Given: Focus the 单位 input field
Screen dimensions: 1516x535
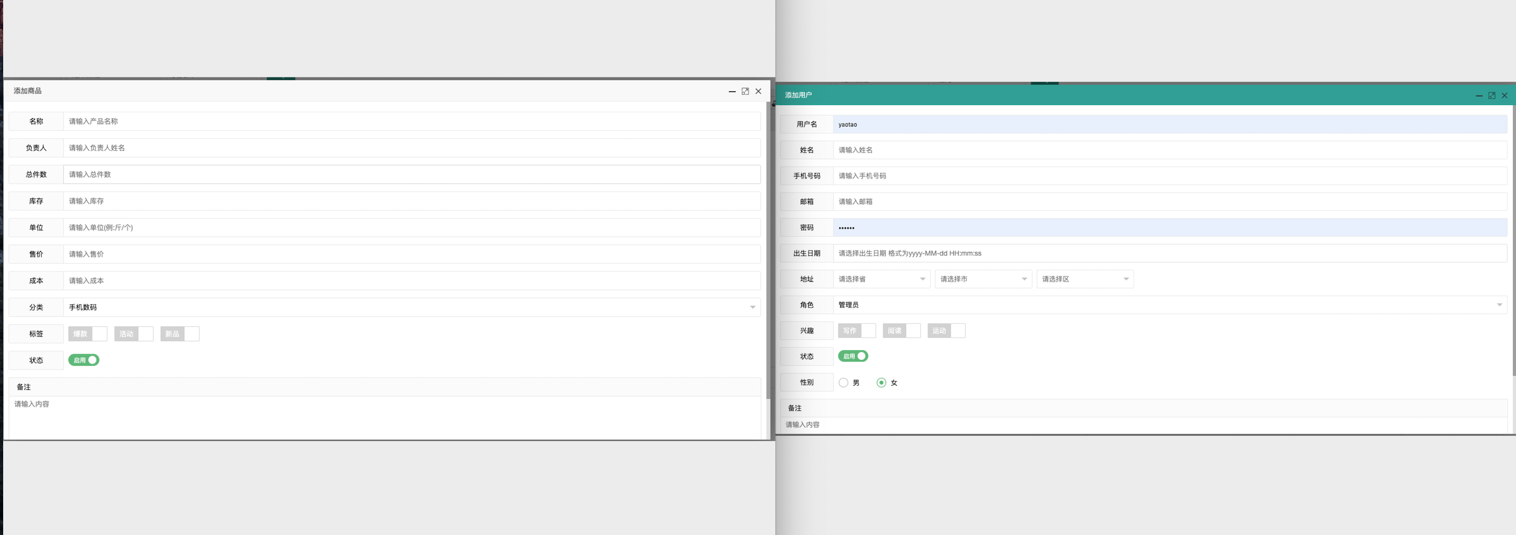Looking at the screenshot, I should click(412, 227).
